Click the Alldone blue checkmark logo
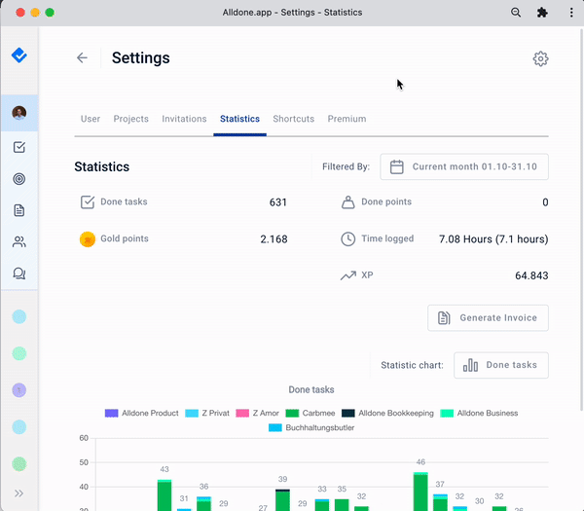 (x=19, y=55)
